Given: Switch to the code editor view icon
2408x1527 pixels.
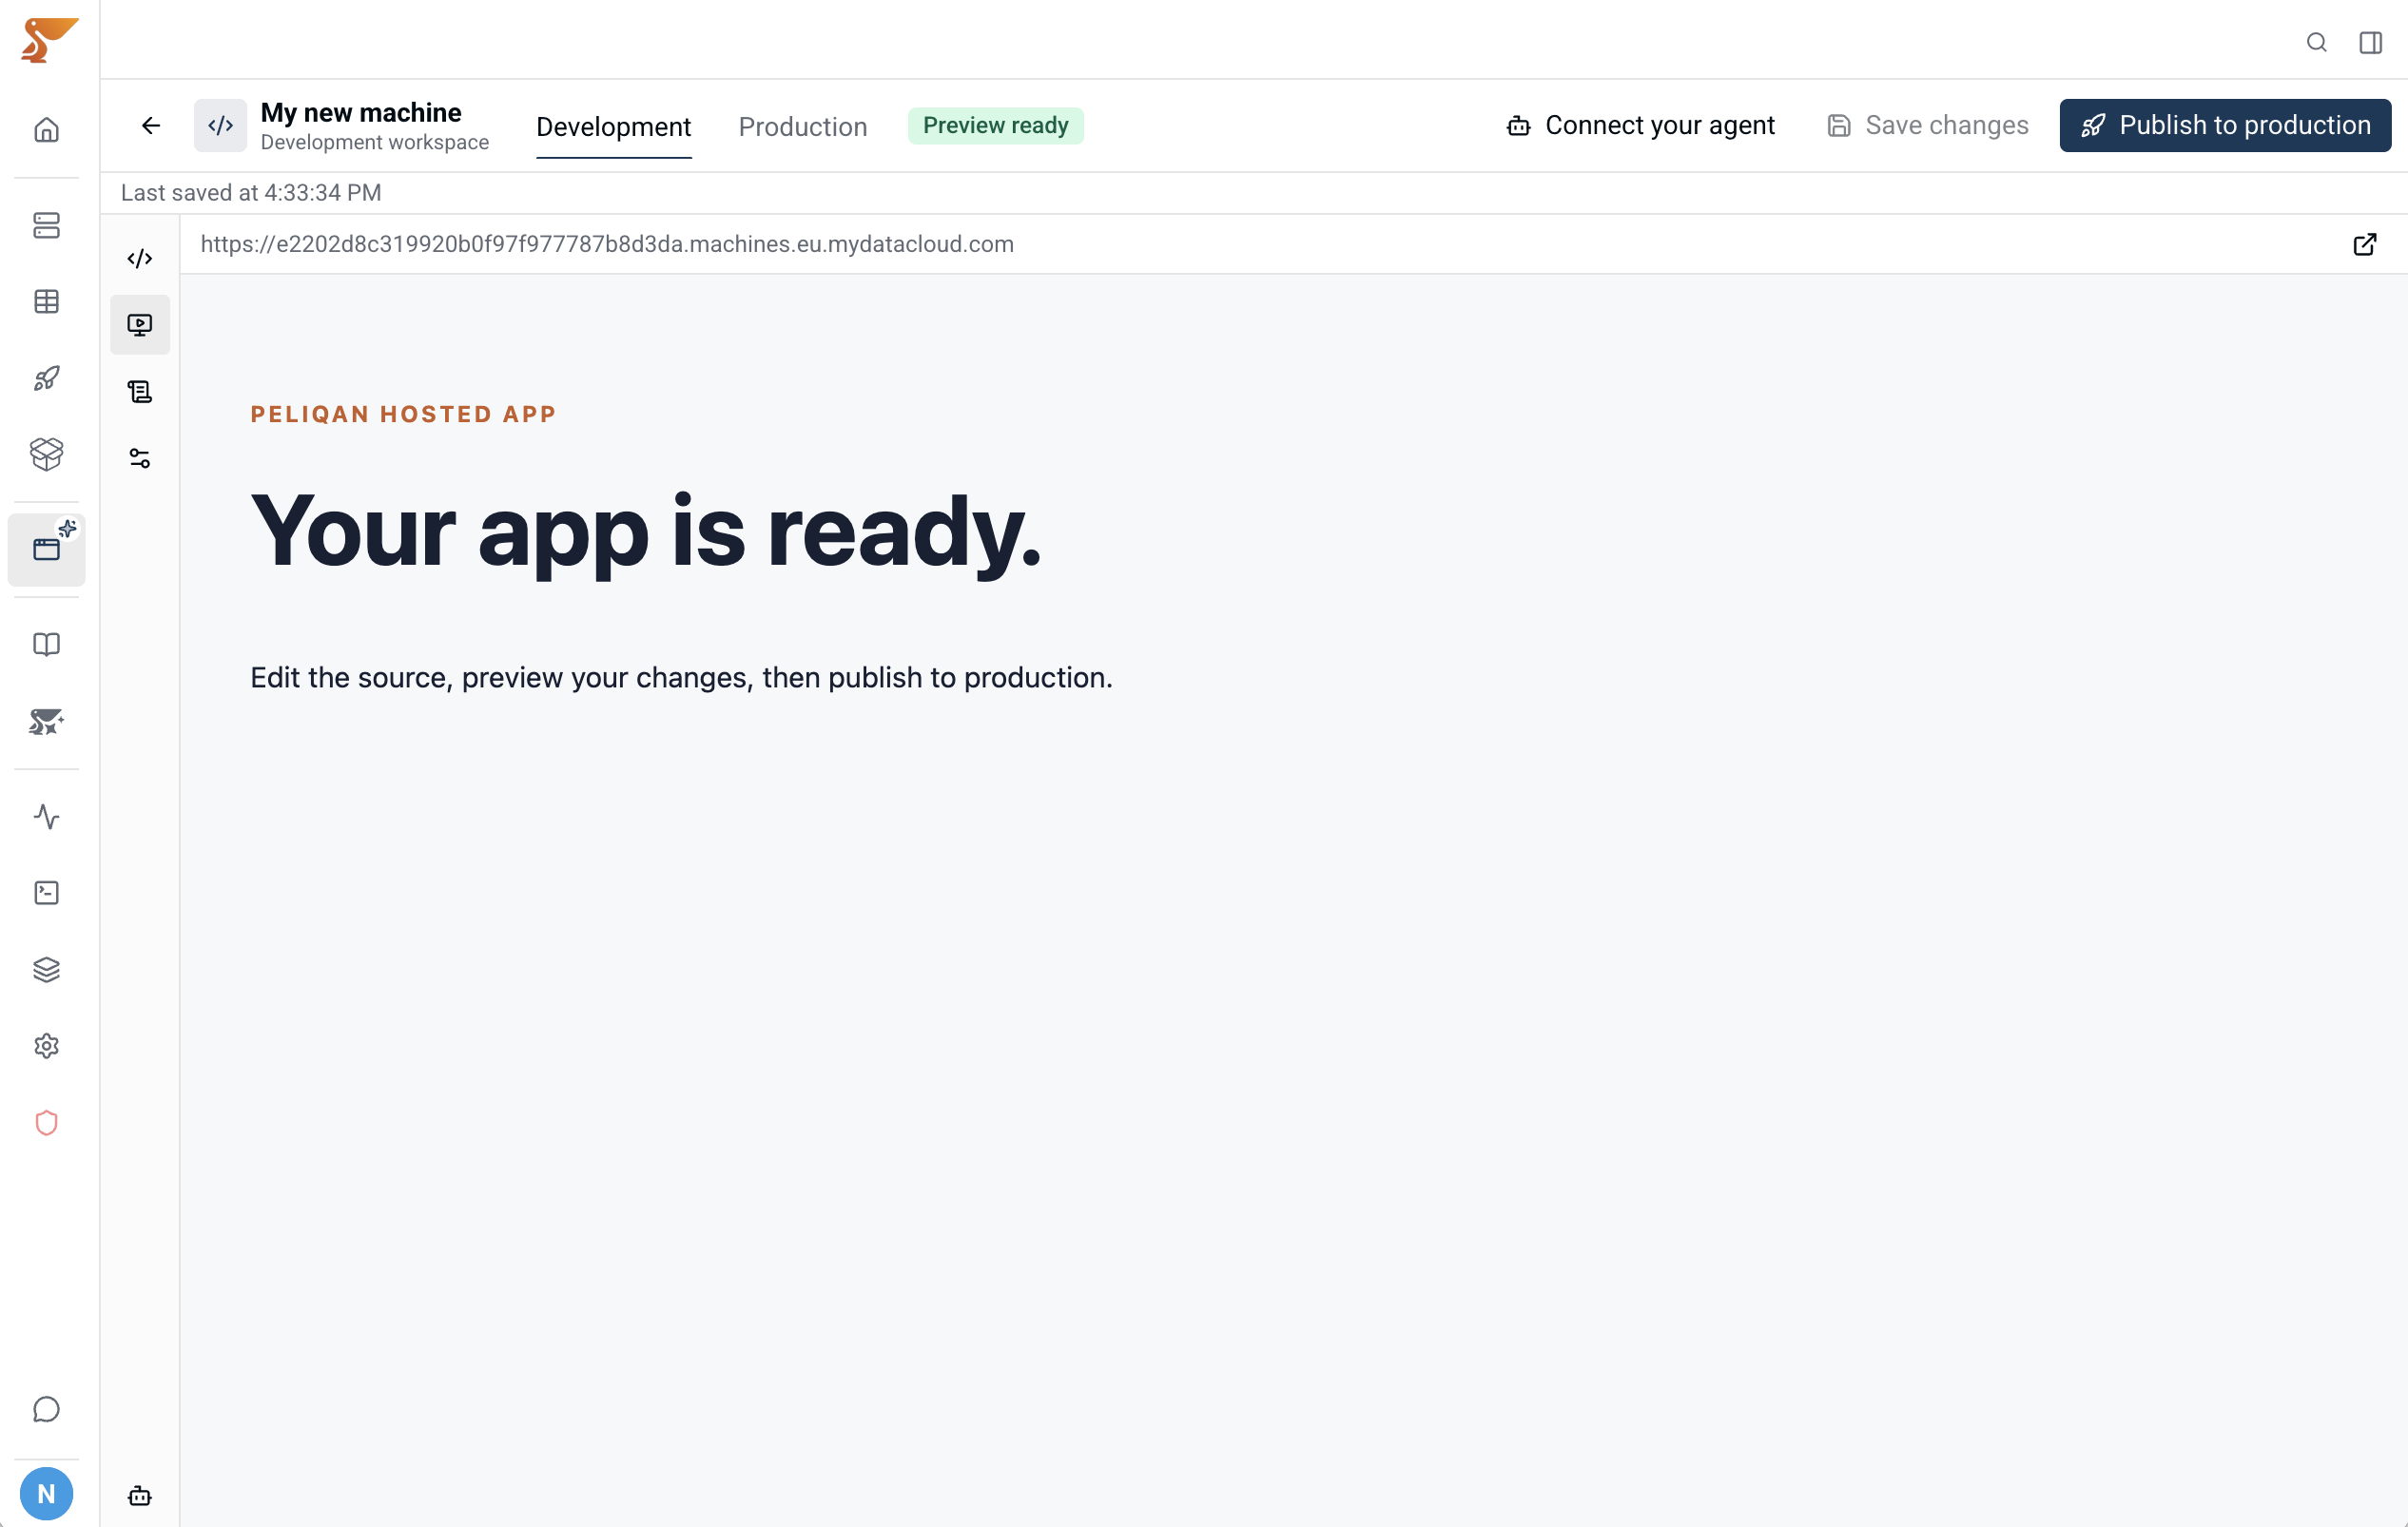Looking at the screenshot, I should point(140,258).
